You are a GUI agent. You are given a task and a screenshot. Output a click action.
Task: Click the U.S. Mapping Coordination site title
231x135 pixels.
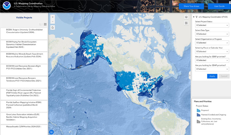click(28, 3)
